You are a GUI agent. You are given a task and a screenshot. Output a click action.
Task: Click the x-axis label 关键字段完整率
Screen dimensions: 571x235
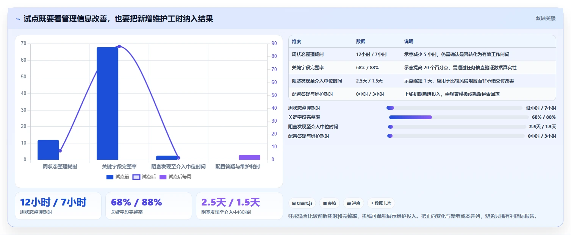click(x=119, y=167)
